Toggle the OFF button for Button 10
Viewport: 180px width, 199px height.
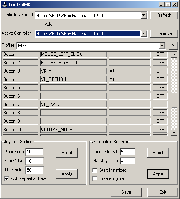(160, 130)
